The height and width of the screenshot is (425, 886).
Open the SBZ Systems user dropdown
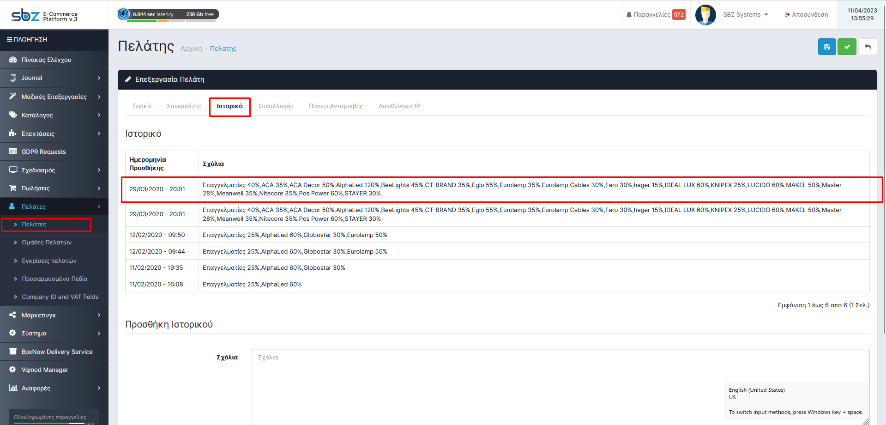tap(745, 15)
